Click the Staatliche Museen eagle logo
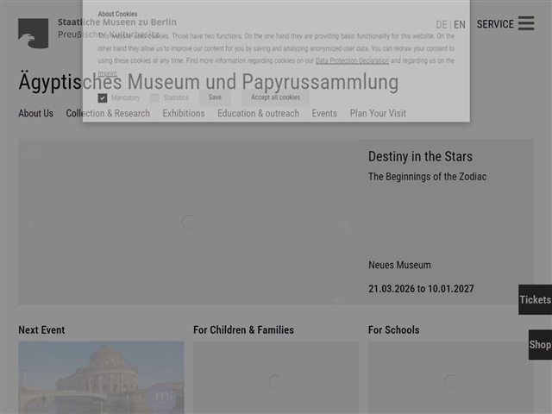This screenshot has height=414, width=552. coord(33,34)
